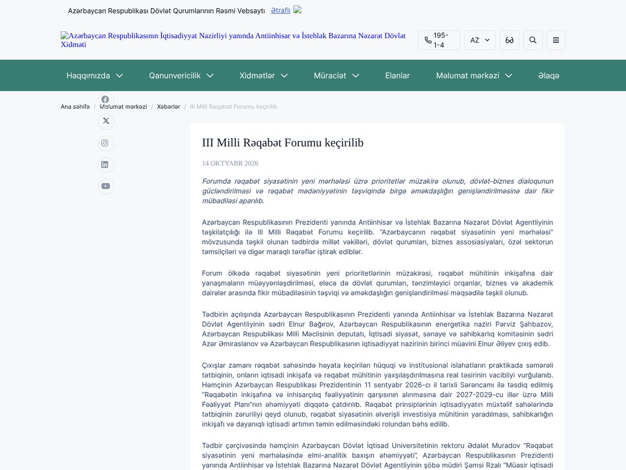The width and height of the screenshot is (626, 470).
Task: Expand the Xidmətlər menu
Action: [263, 76]
